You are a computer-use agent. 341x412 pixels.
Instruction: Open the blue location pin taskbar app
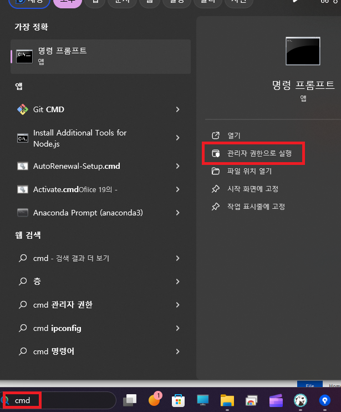325,400
